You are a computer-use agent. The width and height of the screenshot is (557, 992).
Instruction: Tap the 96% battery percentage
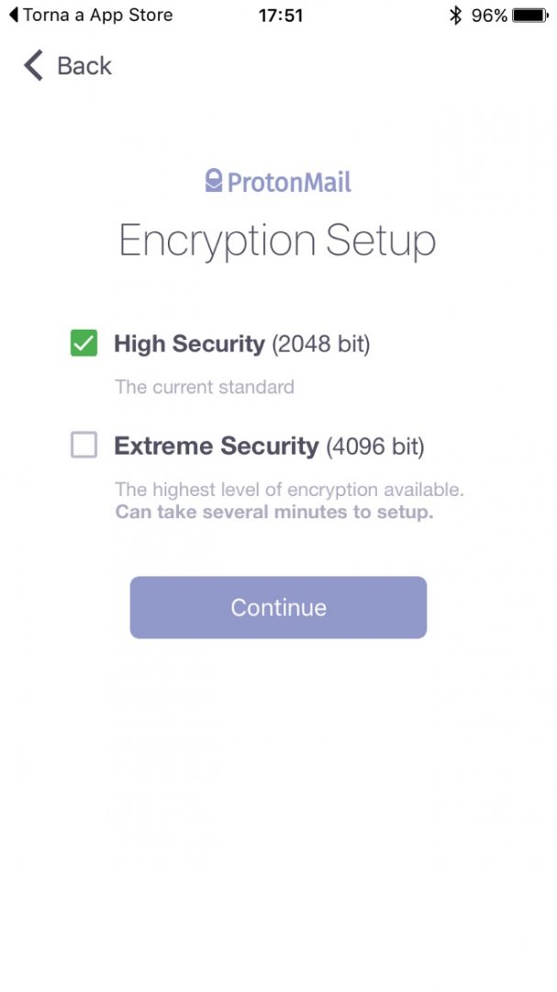point(489,15)
